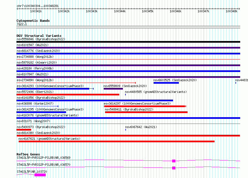Open the esv3614293 1000GenomesConsortiumPhase3 label
248x178 pixels.
(50, 86)
